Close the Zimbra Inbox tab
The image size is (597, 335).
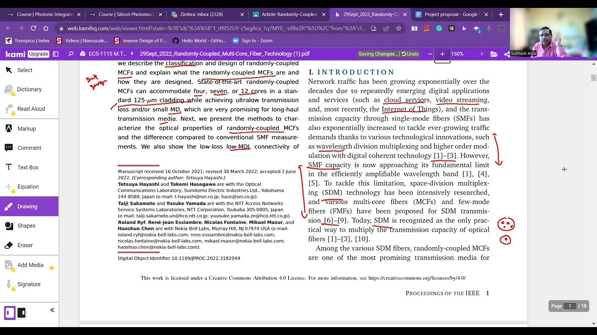[x=241, y=14]
